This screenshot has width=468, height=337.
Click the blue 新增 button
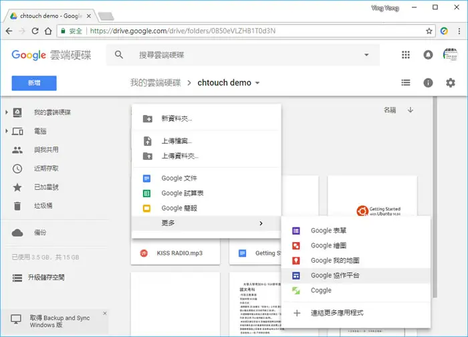pyautogui.click(x=34, y=83)
